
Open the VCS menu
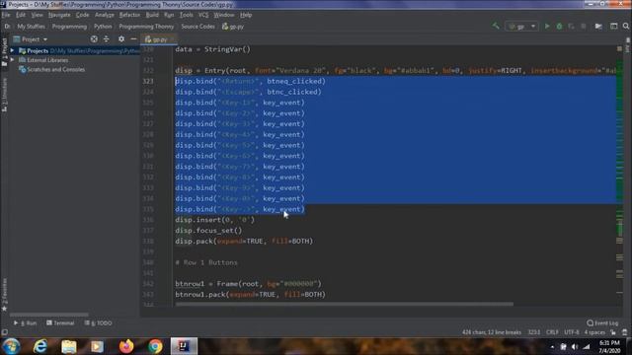click(203, 15)
